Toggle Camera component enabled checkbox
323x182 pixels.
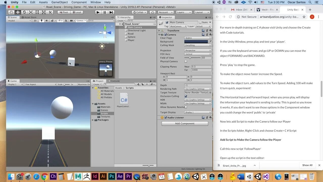(166, 35)
